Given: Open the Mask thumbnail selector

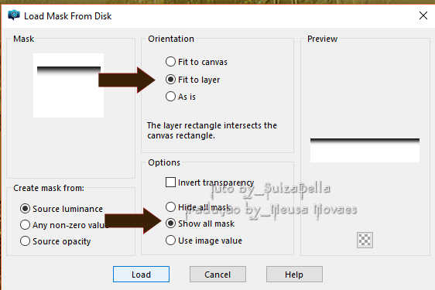Looking at the screenshot, I should 69,85.
